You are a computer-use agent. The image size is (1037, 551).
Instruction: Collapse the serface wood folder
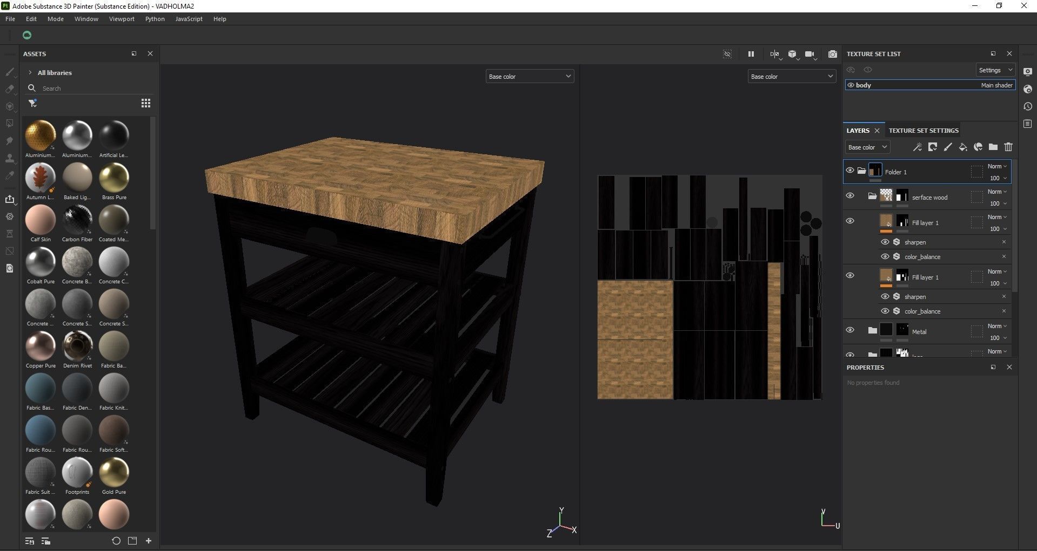pyautogui.click(x=872, y=196)
